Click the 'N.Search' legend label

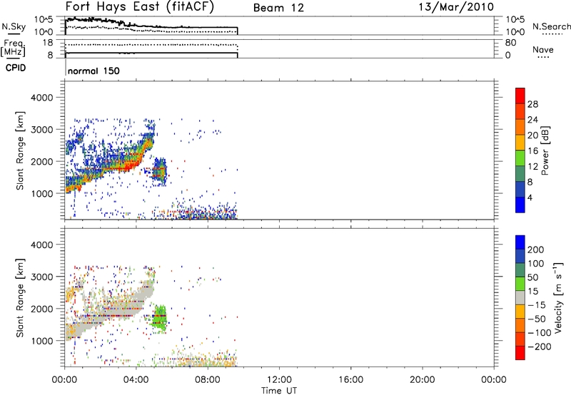click(x=551, y=26)
